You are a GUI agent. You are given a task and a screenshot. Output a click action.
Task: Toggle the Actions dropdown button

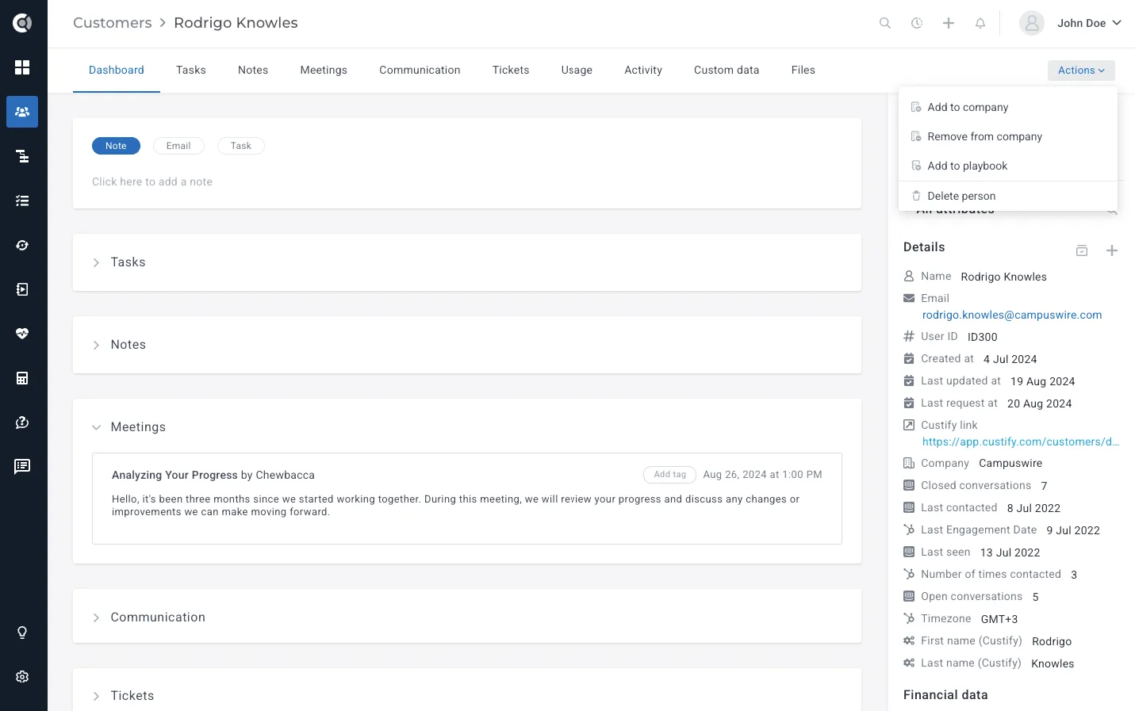pyautogui.click(x=1081, y=71)
